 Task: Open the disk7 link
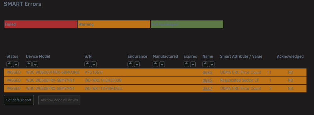207,88
